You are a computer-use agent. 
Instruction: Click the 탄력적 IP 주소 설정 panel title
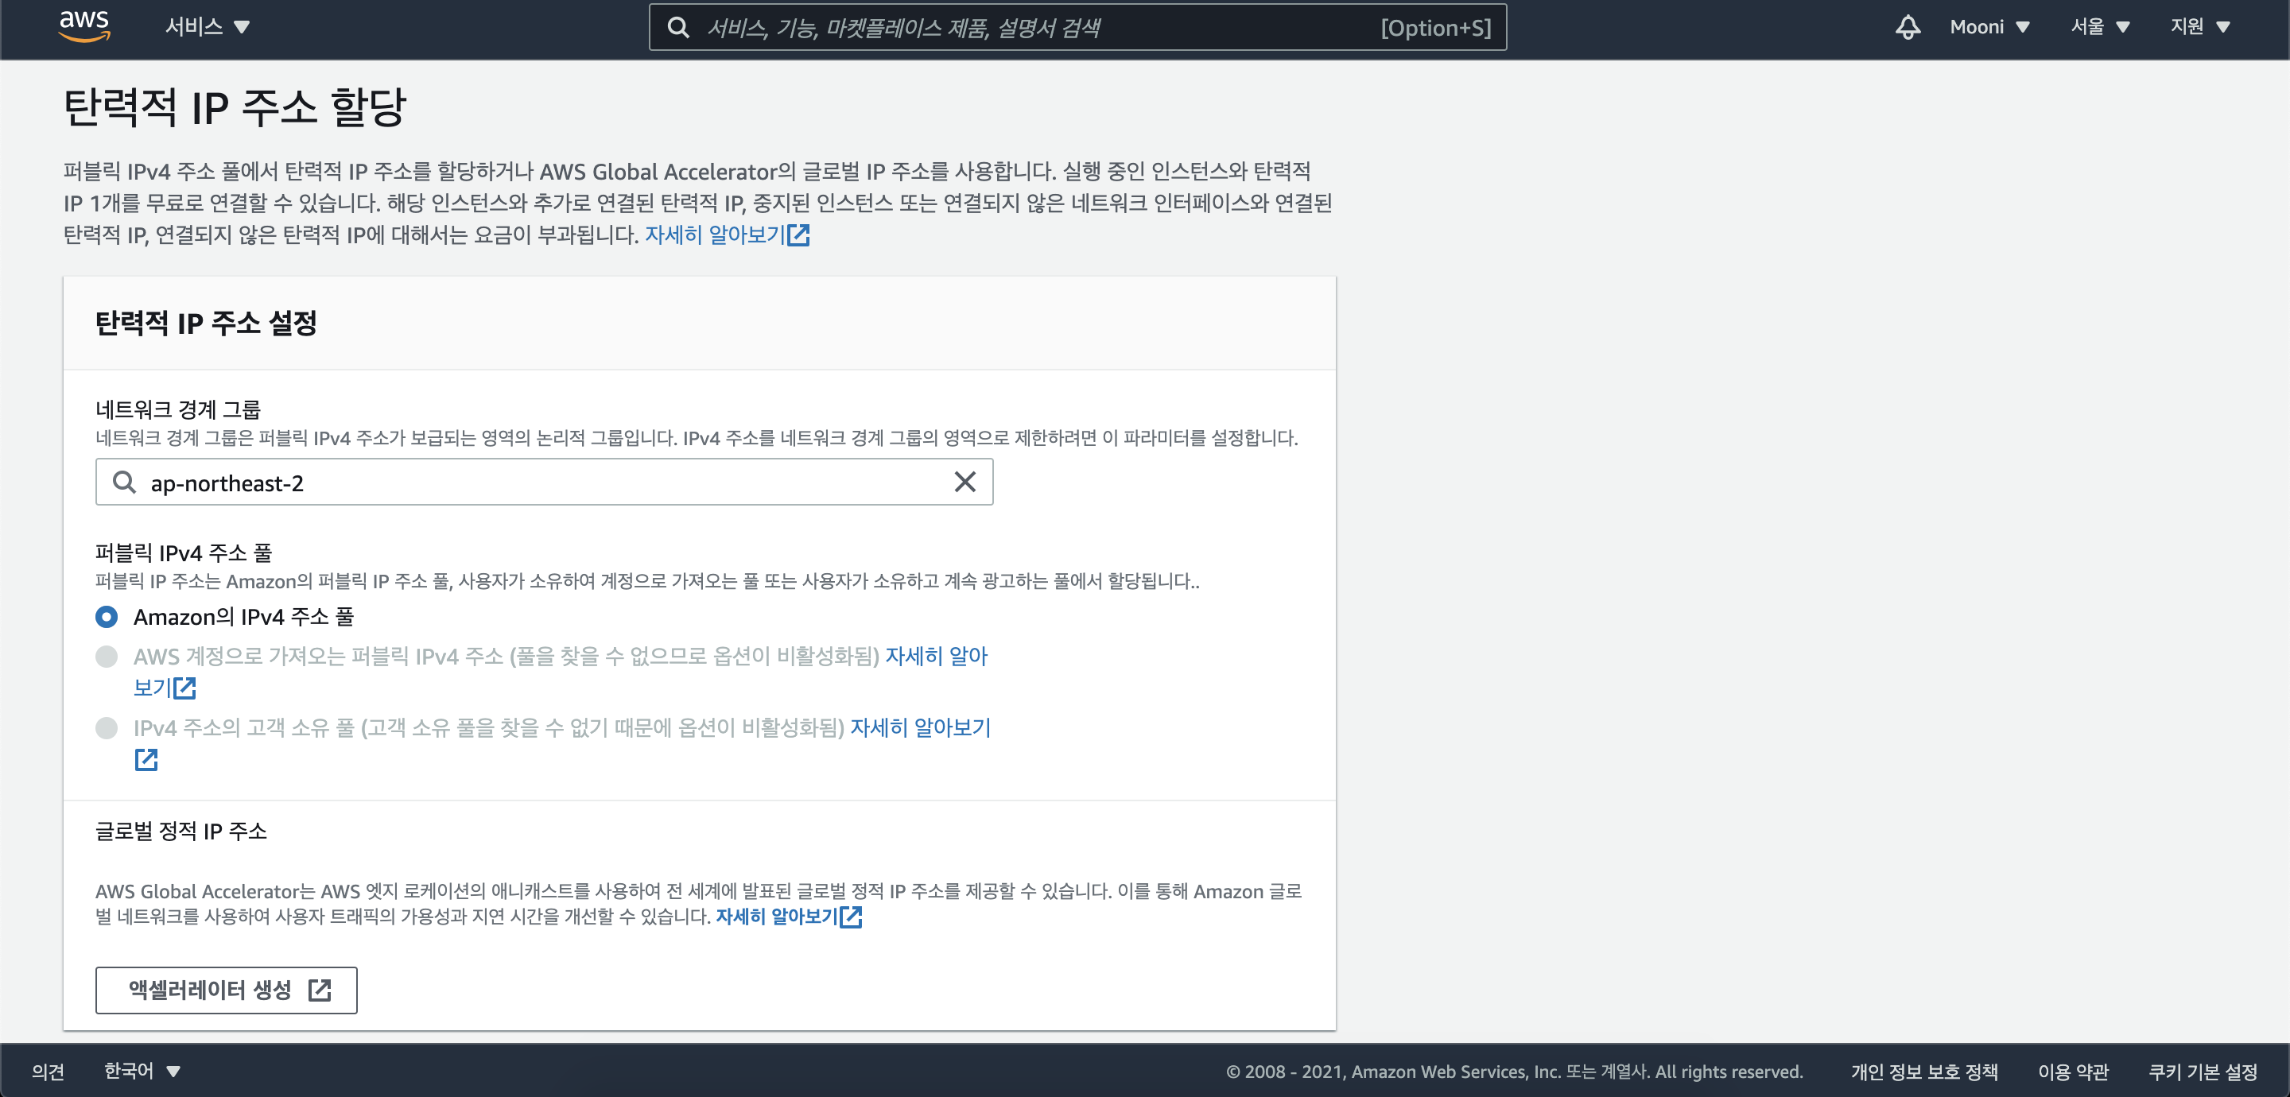pyautogui.click(x=206, y=323)
